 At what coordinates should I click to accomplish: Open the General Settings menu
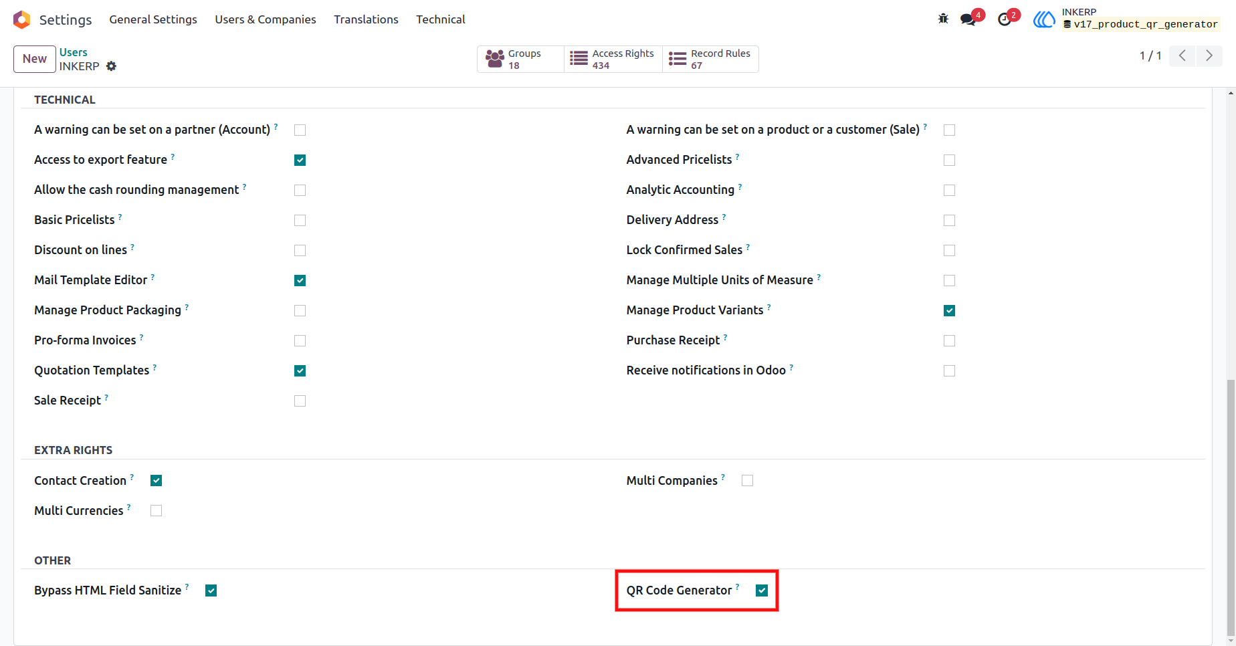(x=153, y=19)
